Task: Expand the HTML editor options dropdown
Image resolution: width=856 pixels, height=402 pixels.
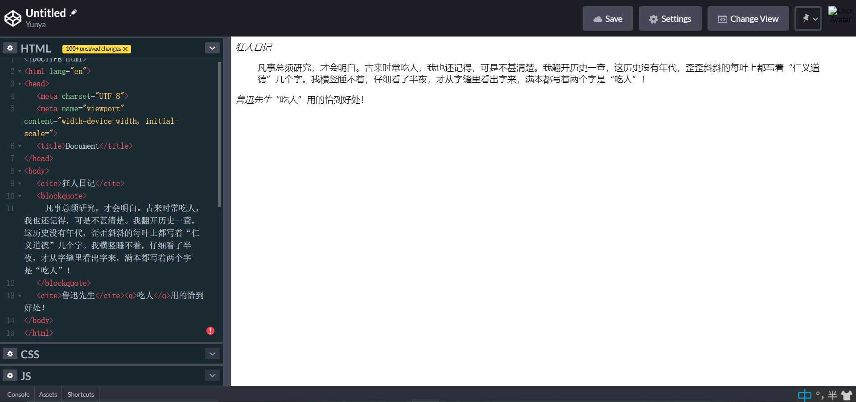Action: coord(212,48)
